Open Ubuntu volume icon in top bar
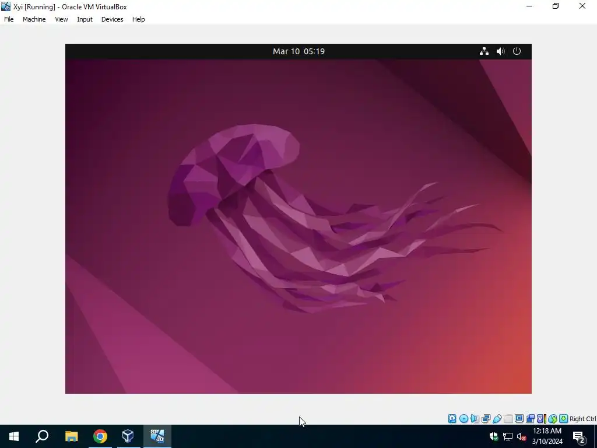 500,51
